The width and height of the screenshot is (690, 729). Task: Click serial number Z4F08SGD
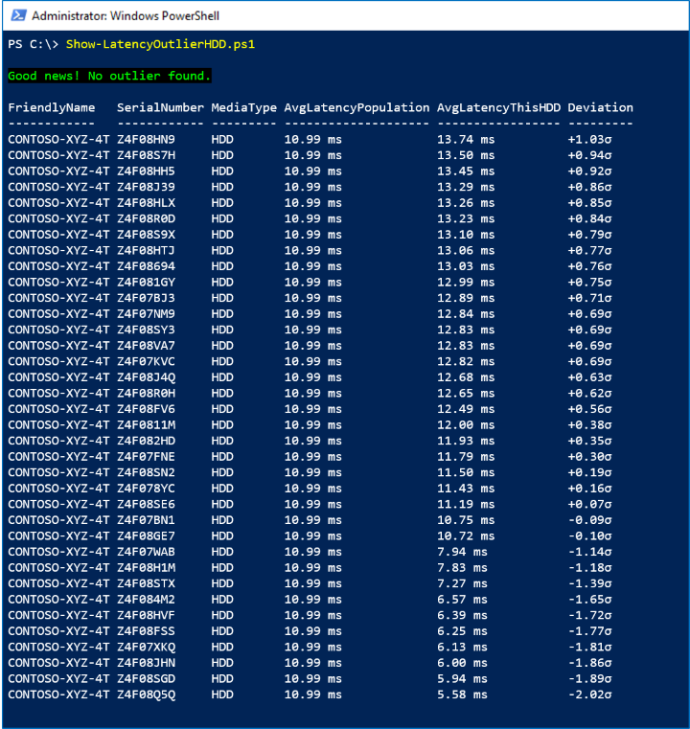click(146, 679)
